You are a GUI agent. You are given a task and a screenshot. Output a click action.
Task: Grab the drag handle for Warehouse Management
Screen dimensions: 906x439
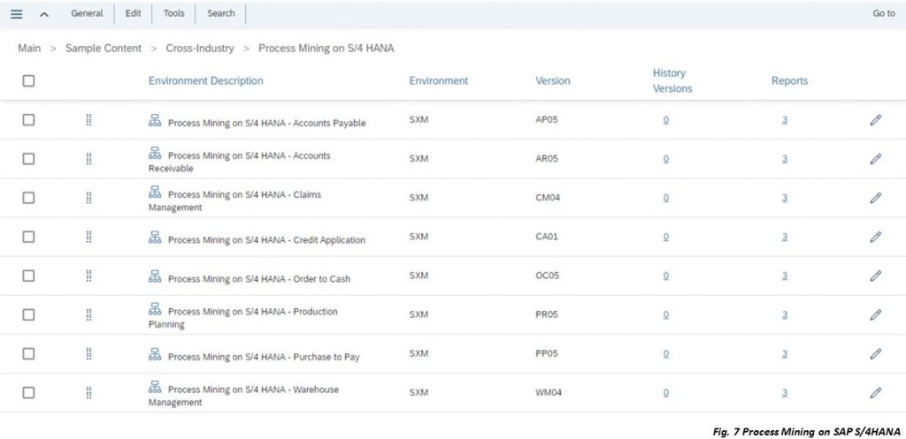click(89, 392)
